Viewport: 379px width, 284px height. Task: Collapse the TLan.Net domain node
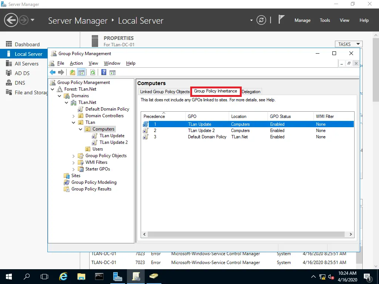[x=67, y=103]
